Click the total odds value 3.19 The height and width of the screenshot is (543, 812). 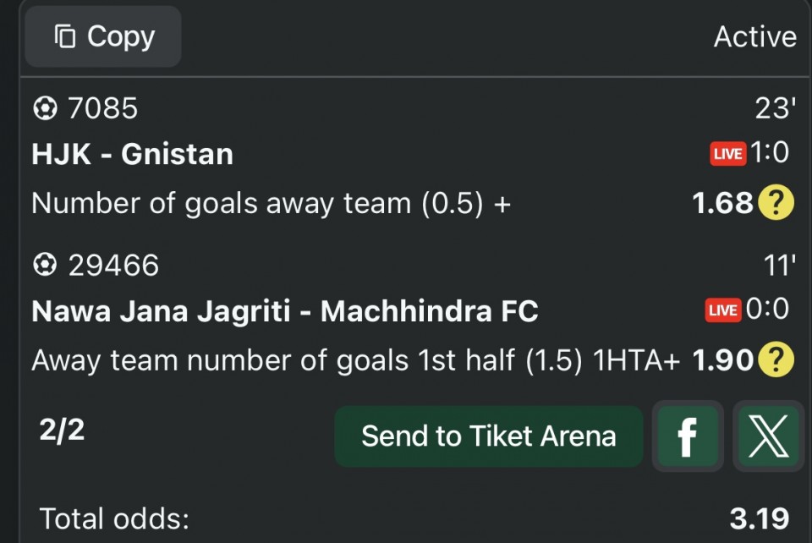click(x=759, y=518)
